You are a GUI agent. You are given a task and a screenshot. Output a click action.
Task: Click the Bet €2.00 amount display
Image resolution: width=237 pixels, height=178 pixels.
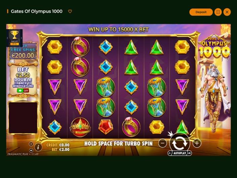61,149
